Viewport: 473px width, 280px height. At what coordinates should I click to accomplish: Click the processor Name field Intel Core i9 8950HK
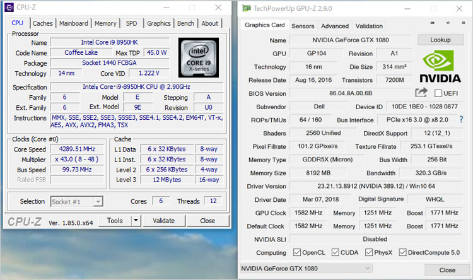(110, 42)
